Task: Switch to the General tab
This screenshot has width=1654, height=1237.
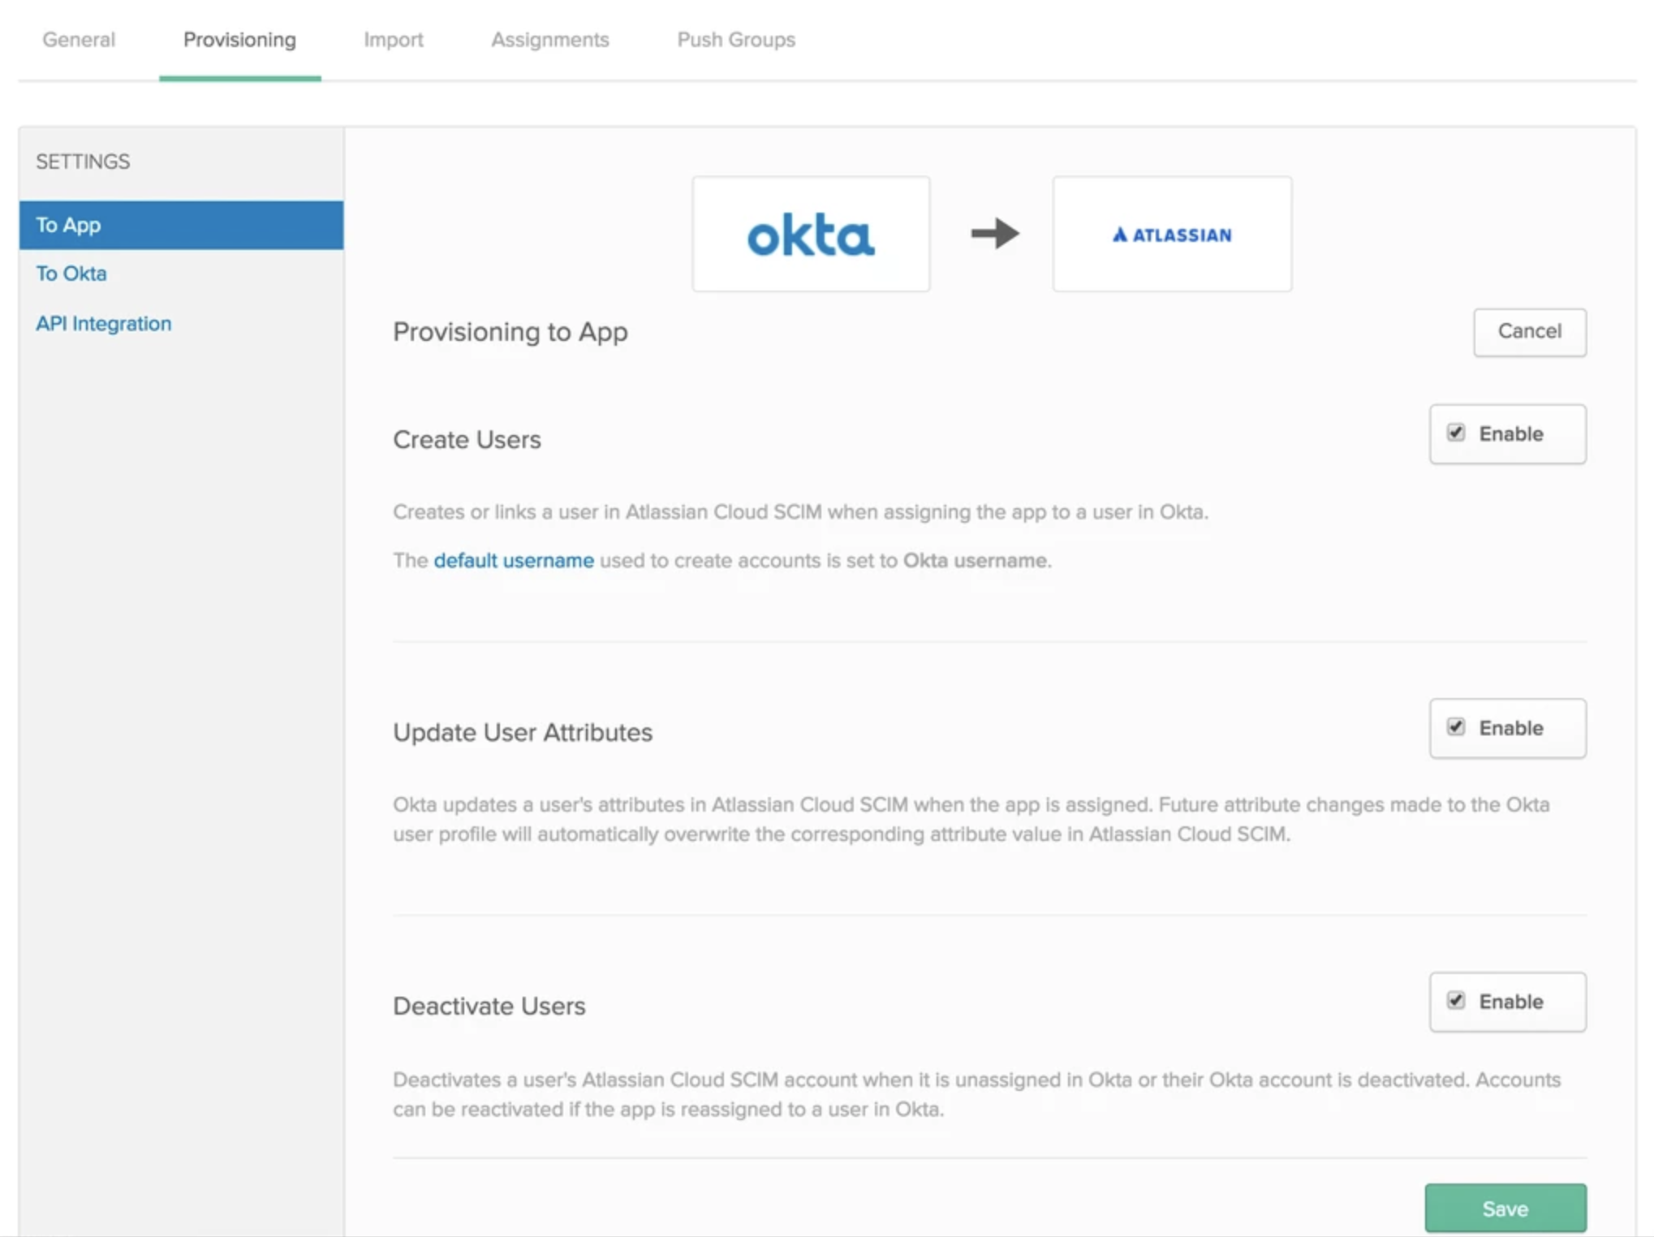Action: point(79,40)
